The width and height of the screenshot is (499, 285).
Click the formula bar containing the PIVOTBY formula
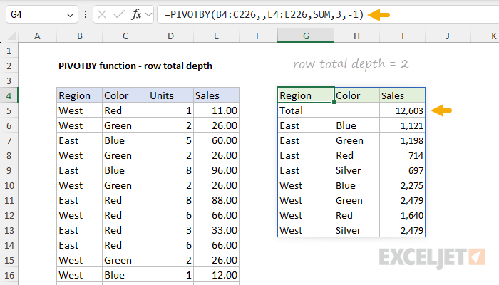click(328, 15)
